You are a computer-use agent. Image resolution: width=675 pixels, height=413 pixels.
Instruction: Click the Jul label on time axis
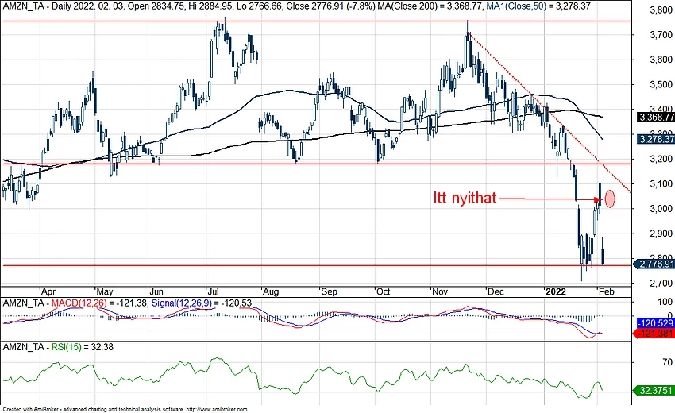coord(213,292)
